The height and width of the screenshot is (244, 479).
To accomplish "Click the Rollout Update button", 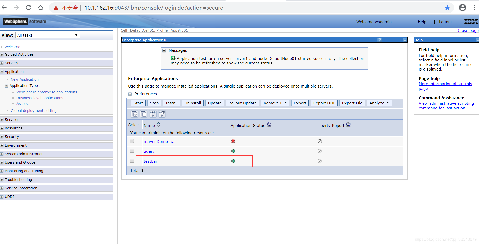I will (243, 103).
